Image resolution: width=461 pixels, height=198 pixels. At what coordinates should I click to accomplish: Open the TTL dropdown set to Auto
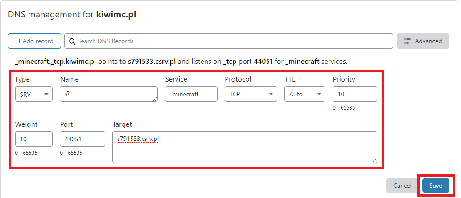(x=305, y=94)
